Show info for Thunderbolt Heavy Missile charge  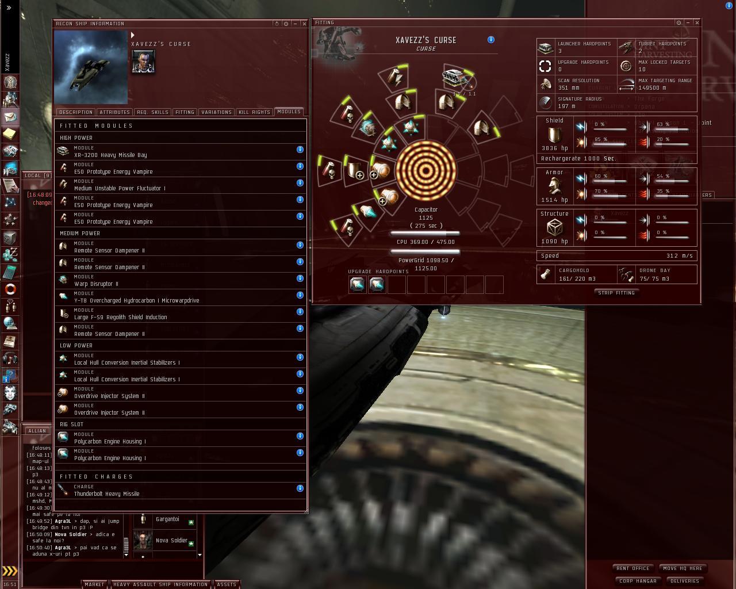click(300, 488)
